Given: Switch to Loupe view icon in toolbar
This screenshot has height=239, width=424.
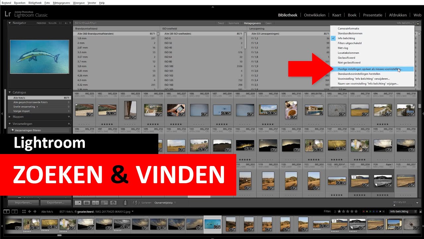Looking at the screenshot, I should click(x=87, y=202).
